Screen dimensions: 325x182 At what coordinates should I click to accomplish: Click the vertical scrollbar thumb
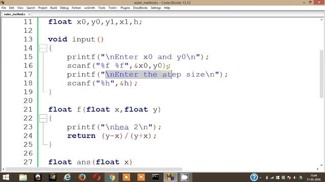(x=321, y=74)
